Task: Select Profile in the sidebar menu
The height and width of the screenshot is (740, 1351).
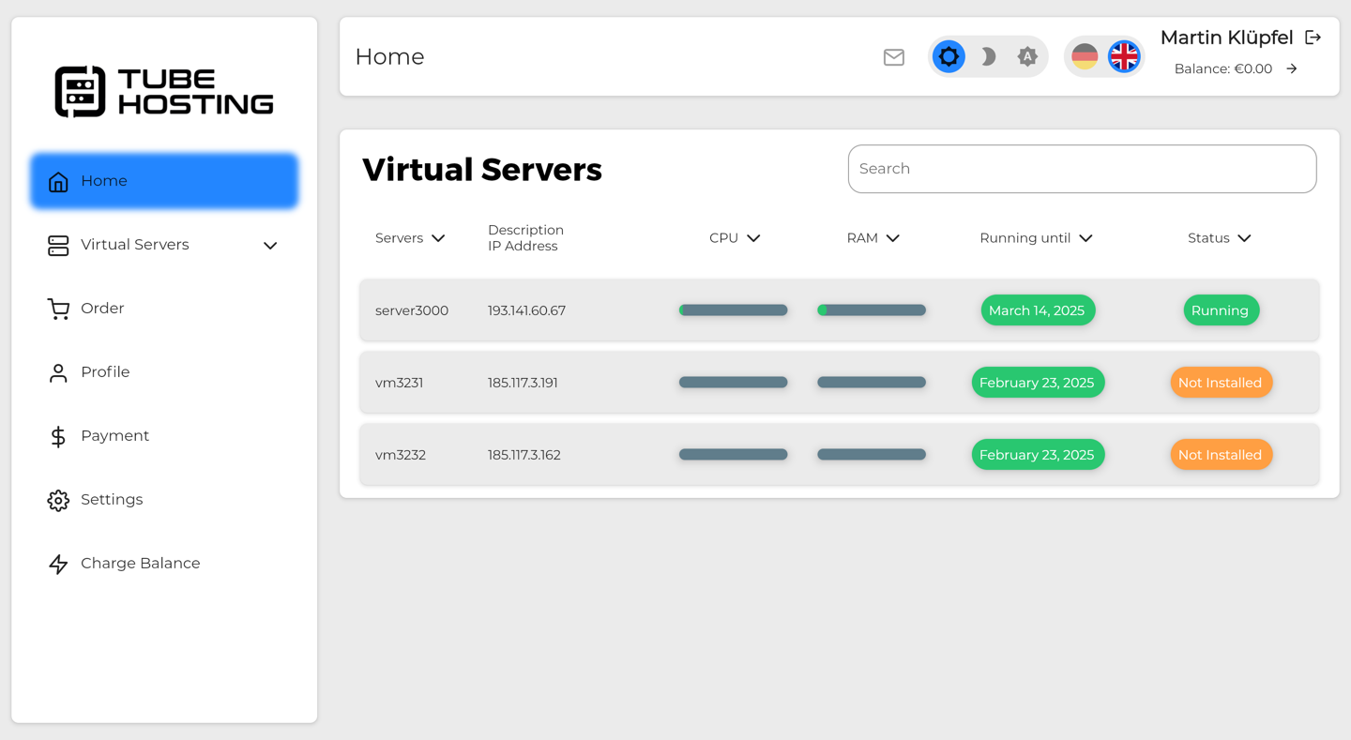Action: (x=103, y=371)
